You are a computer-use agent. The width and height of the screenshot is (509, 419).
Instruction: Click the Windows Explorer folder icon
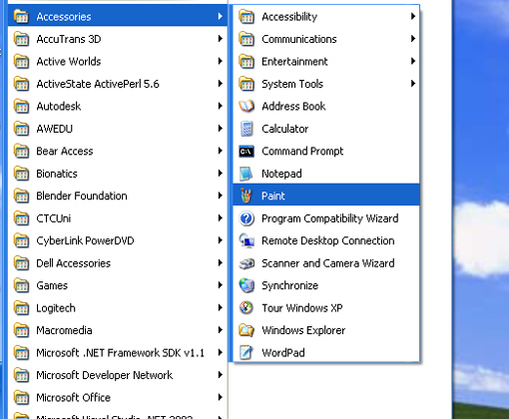[x=247, y=330]
